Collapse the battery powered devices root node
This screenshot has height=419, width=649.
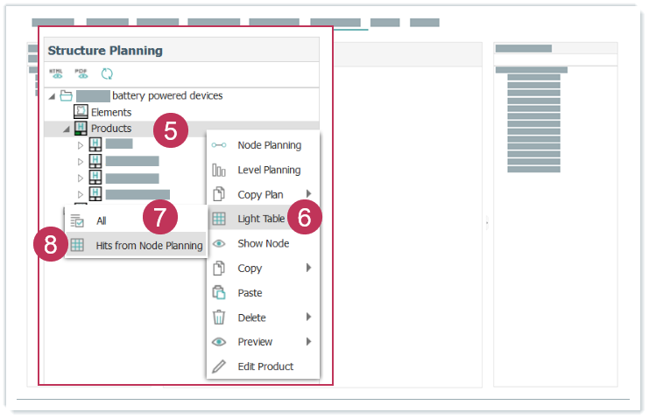52,95
